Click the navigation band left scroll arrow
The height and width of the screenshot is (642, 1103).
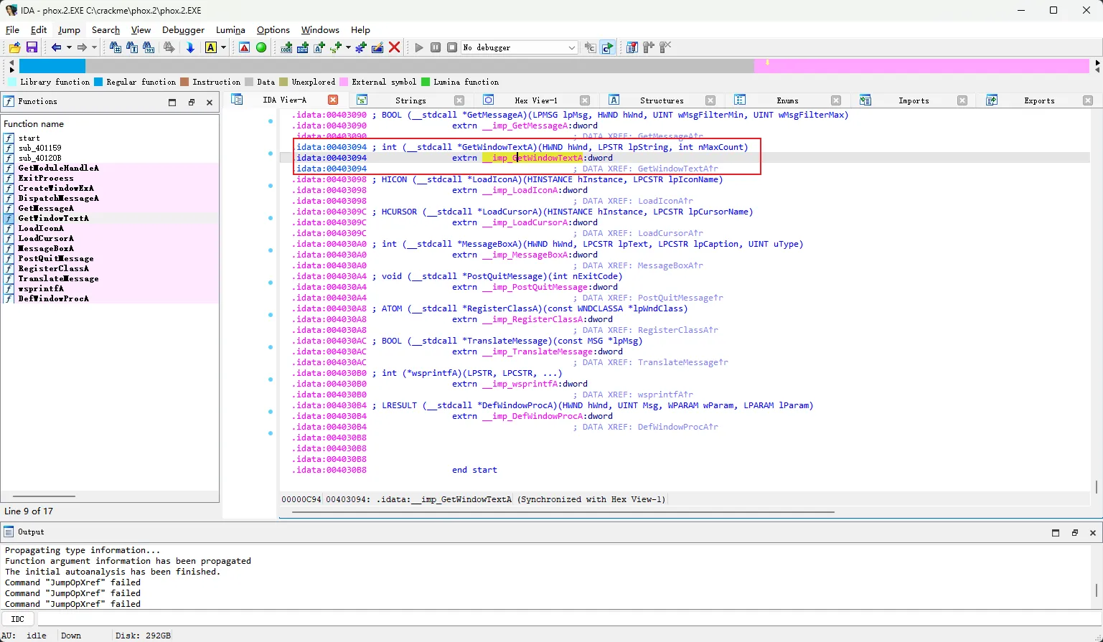pyautogui.click(x=11, y=63)
